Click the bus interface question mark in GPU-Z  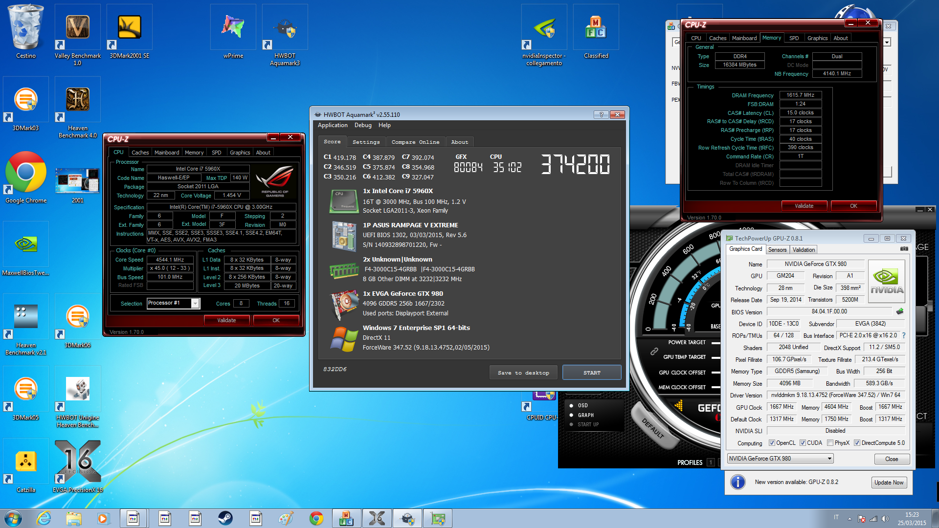pyautogui.click(x=903, y=335)
